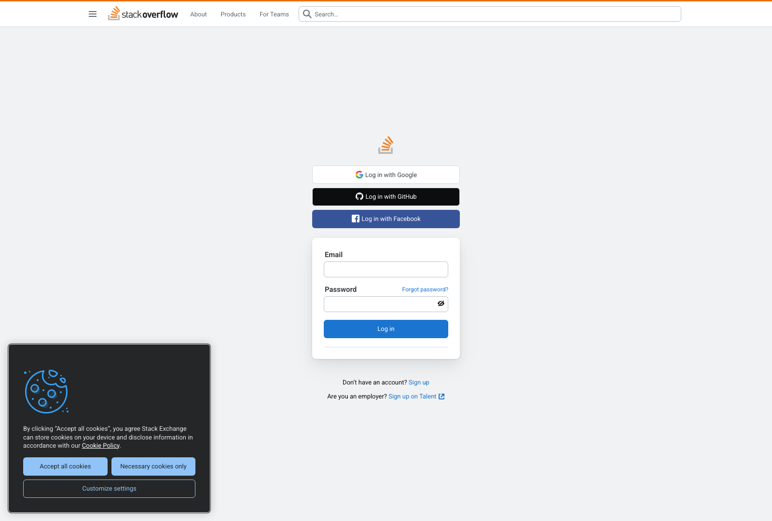Click the GitHub icon on the login button
This screenshot has width=772, height=521.
359,196
